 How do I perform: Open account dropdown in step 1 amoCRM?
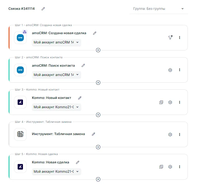56,43
